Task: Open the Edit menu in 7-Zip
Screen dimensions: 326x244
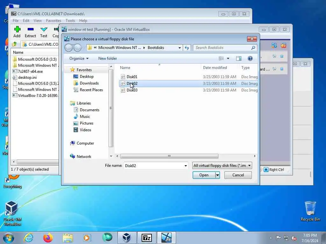Action: click(x=26, y=21)
